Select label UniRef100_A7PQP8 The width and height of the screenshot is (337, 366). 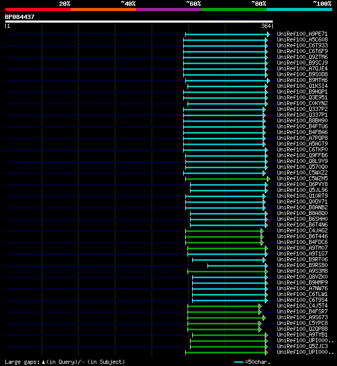click(x=302, y=138)
